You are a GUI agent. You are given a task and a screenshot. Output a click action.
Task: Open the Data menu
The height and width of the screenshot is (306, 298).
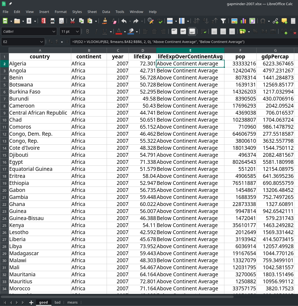106,12
